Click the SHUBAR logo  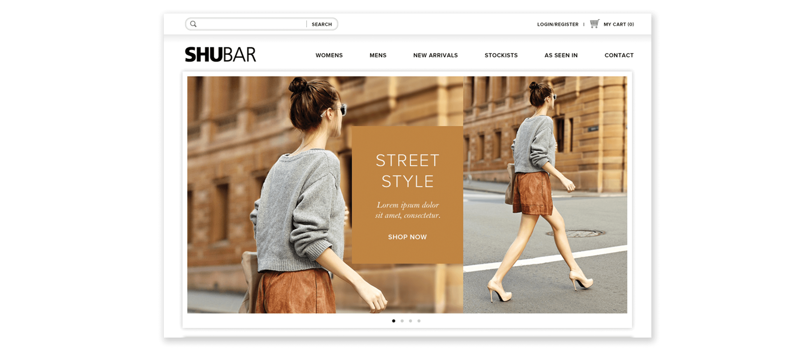pos(220,55)
